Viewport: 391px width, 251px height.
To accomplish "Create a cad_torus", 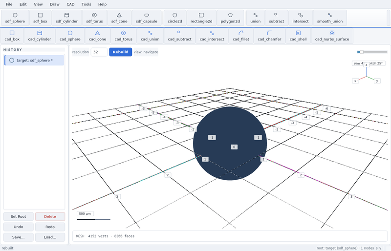I will tap(124, 36).
